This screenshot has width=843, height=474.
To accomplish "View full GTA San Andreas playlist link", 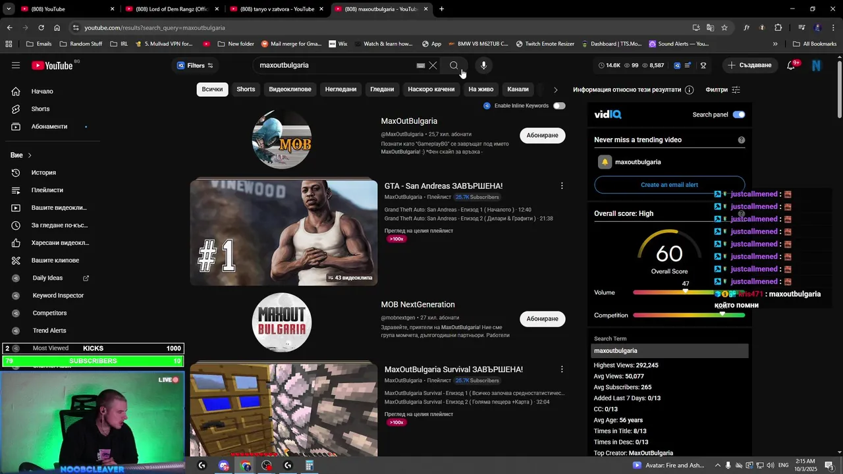I will pyautogui.click(x=418, y=231).
